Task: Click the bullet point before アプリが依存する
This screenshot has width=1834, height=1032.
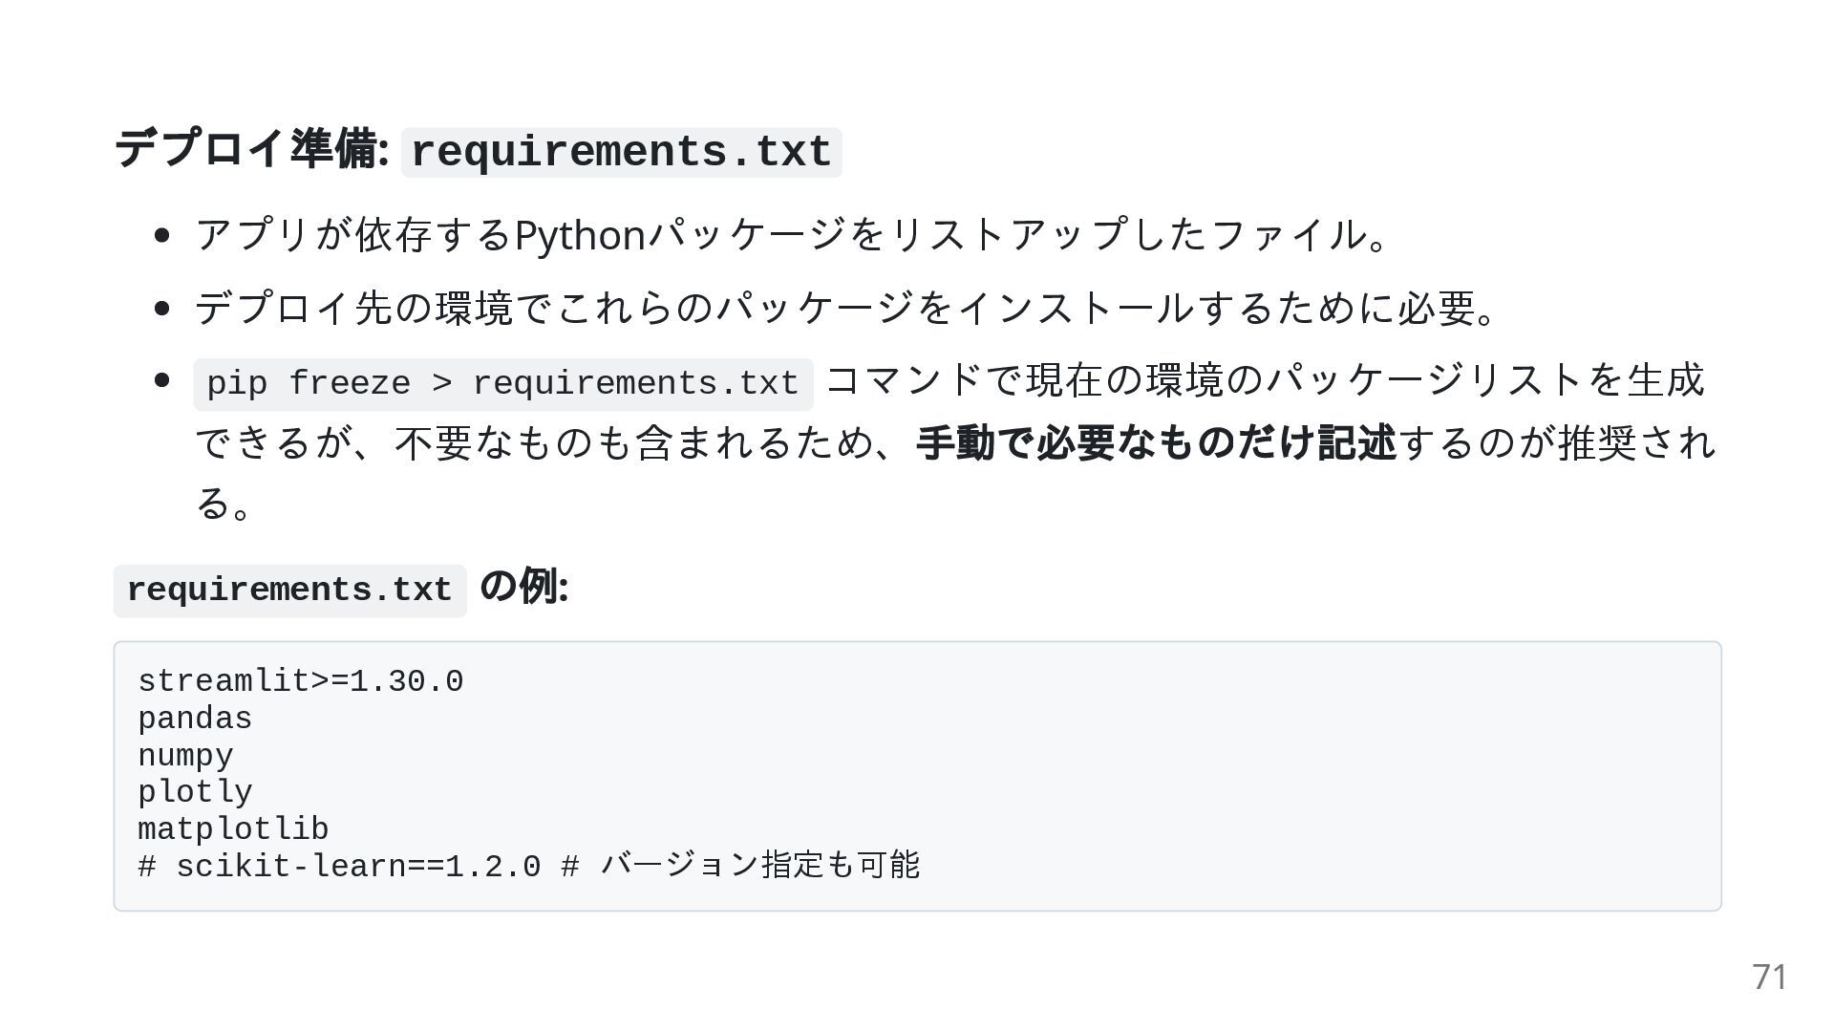Action: [161, 235]
